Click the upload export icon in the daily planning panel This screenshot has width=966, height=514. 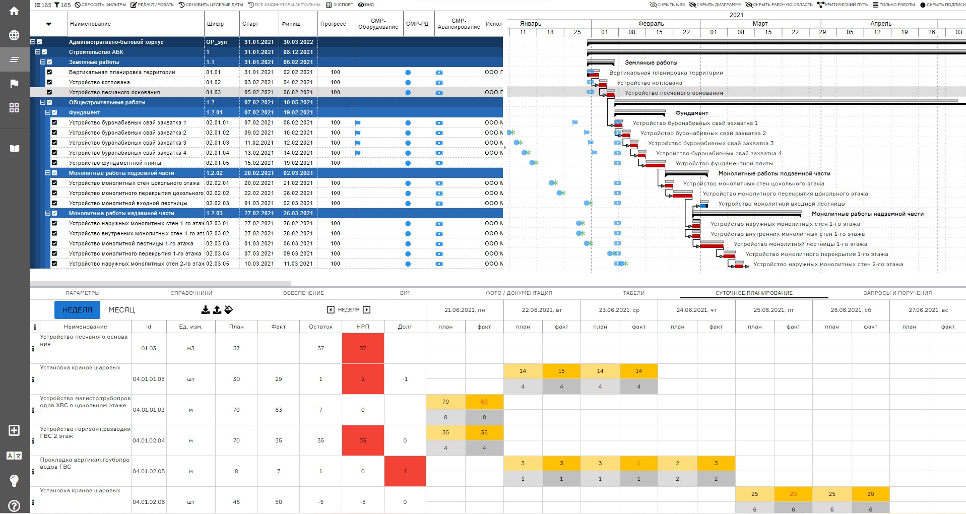tap(217, 310)
